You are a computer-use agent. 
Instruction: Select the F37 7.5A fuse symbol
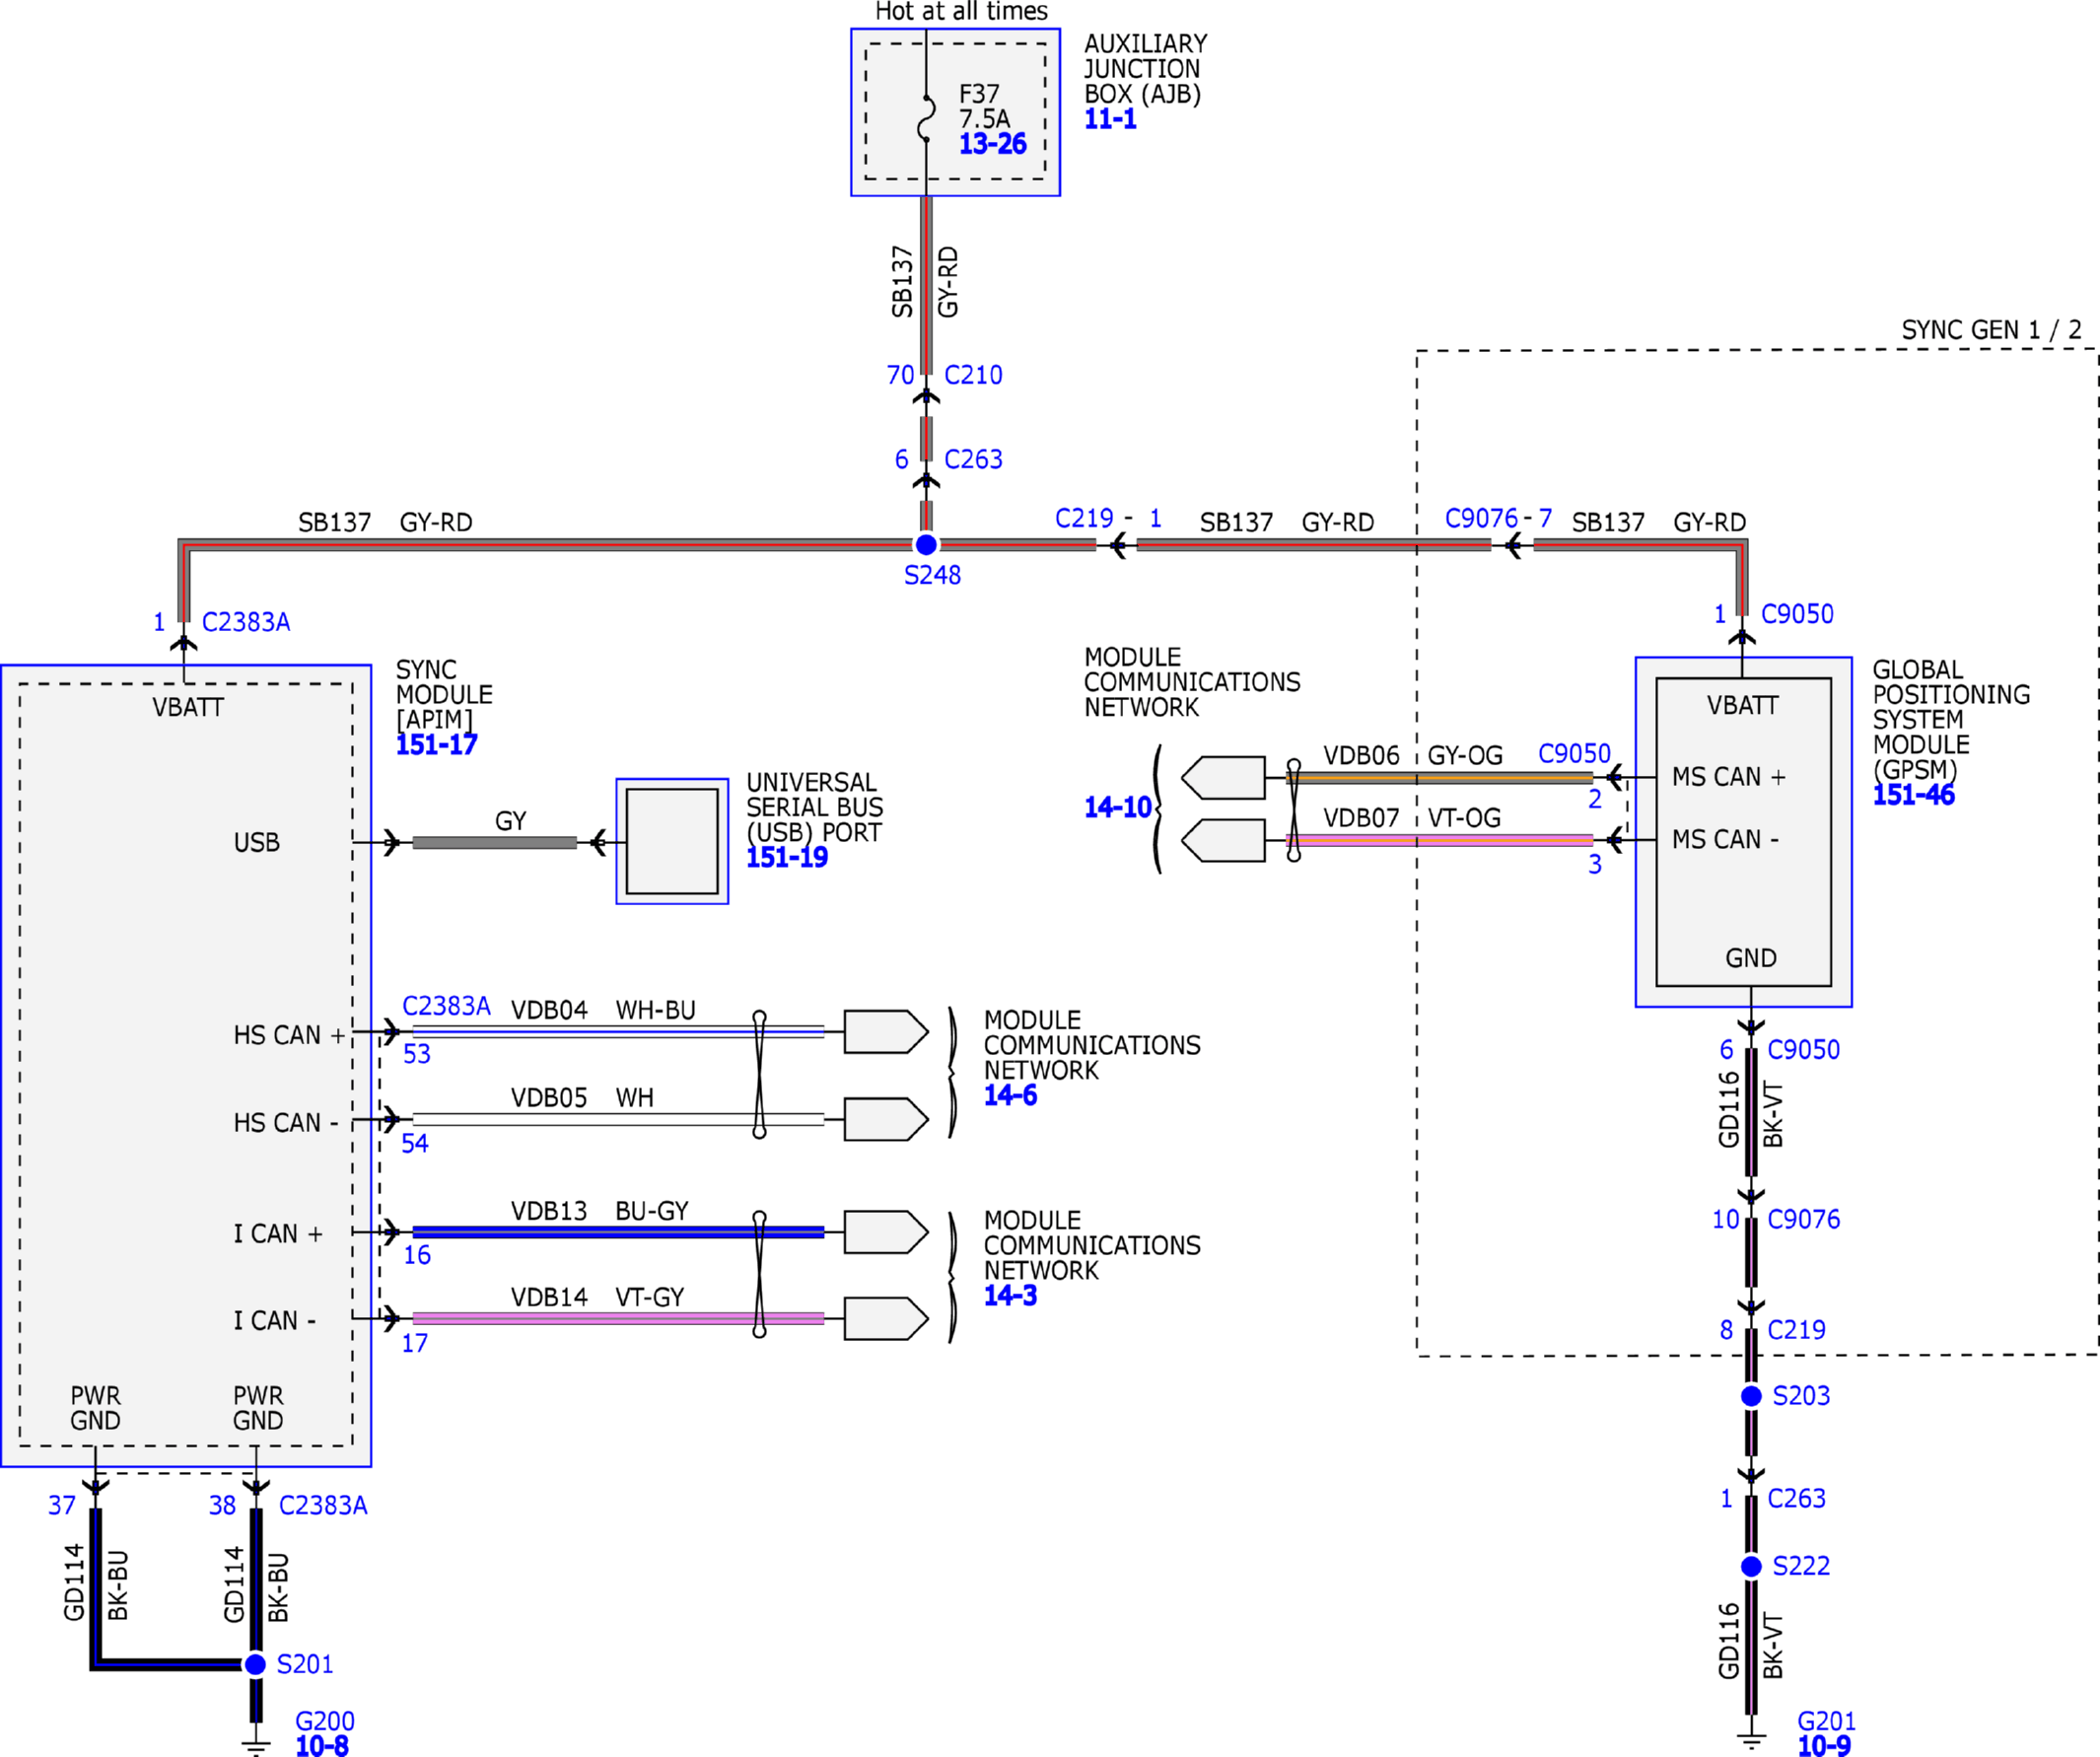(x=927, y=118)
